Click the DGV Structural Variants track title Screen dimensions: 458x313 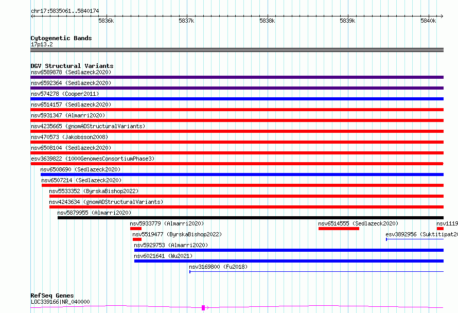72,66
